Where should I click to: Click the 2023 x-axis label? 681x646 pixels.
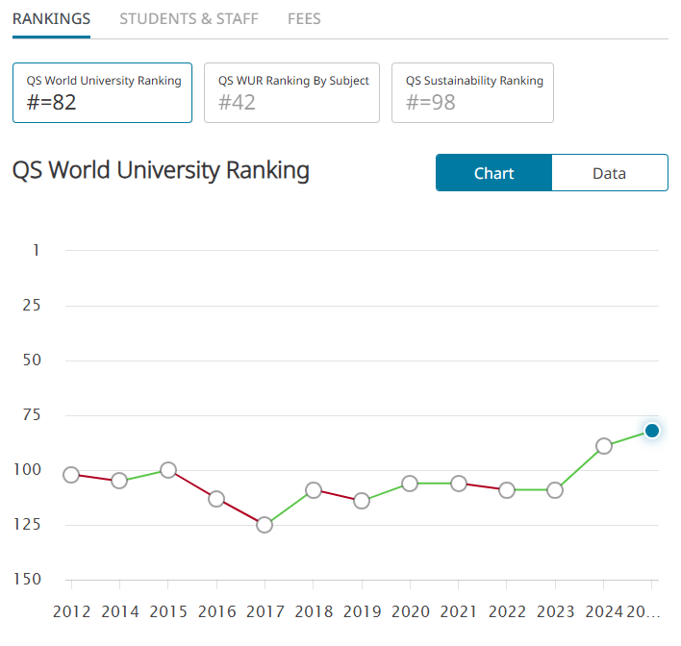[x=556, y=611]
